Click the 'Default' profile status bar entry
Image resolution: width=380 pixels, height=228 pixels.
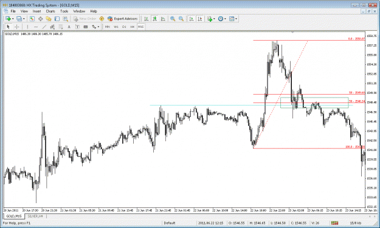tap(170, 223)
